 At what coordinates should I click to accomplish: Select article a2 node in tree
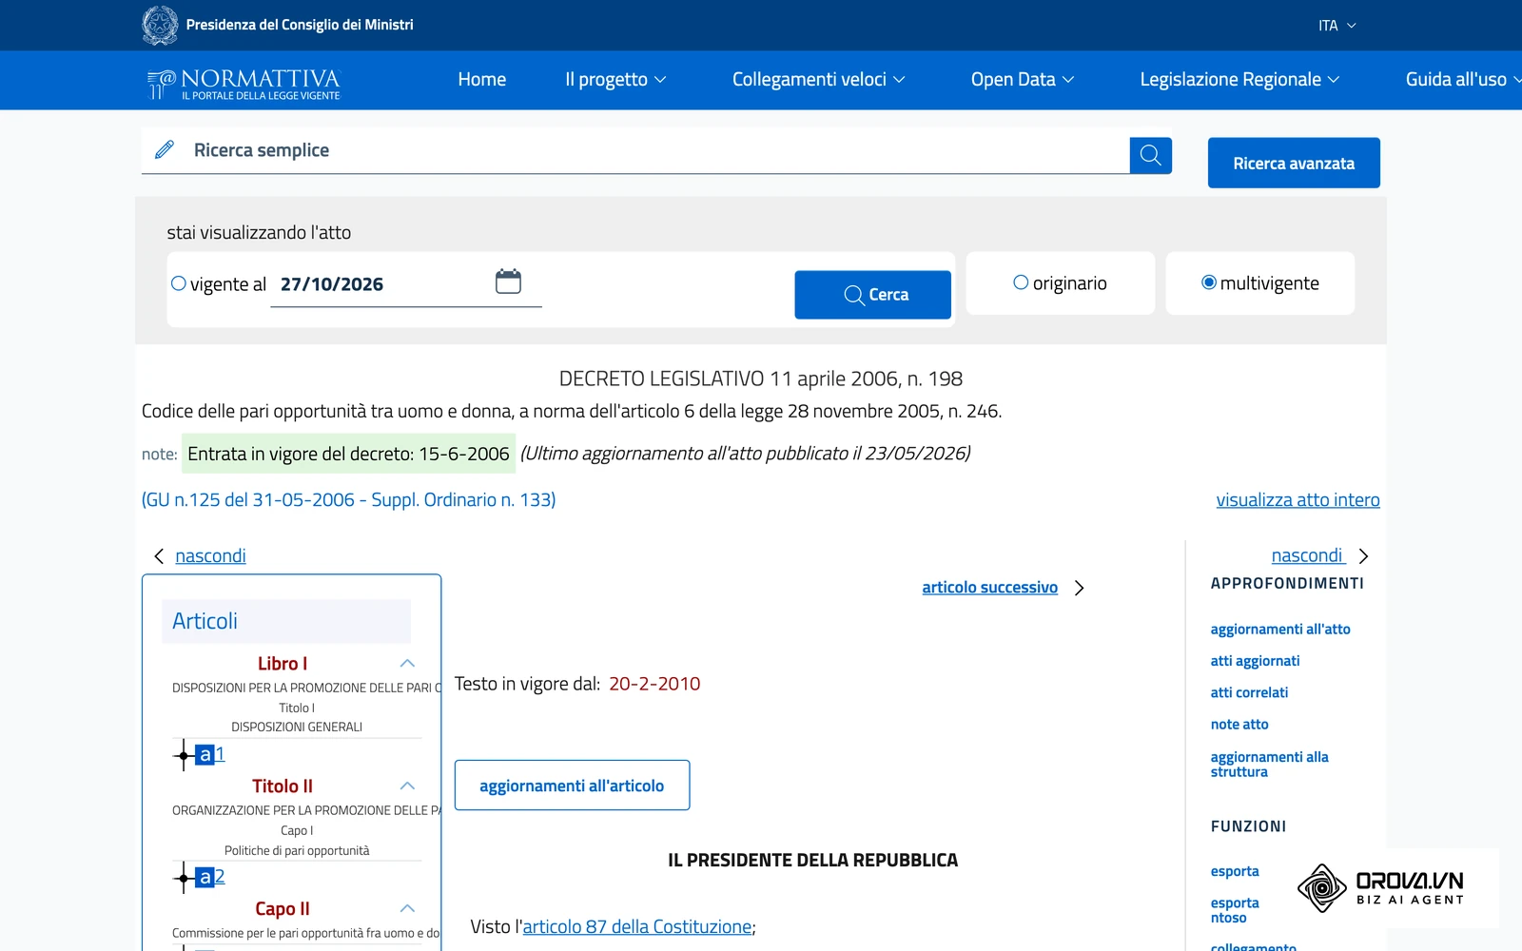point(209,877)
